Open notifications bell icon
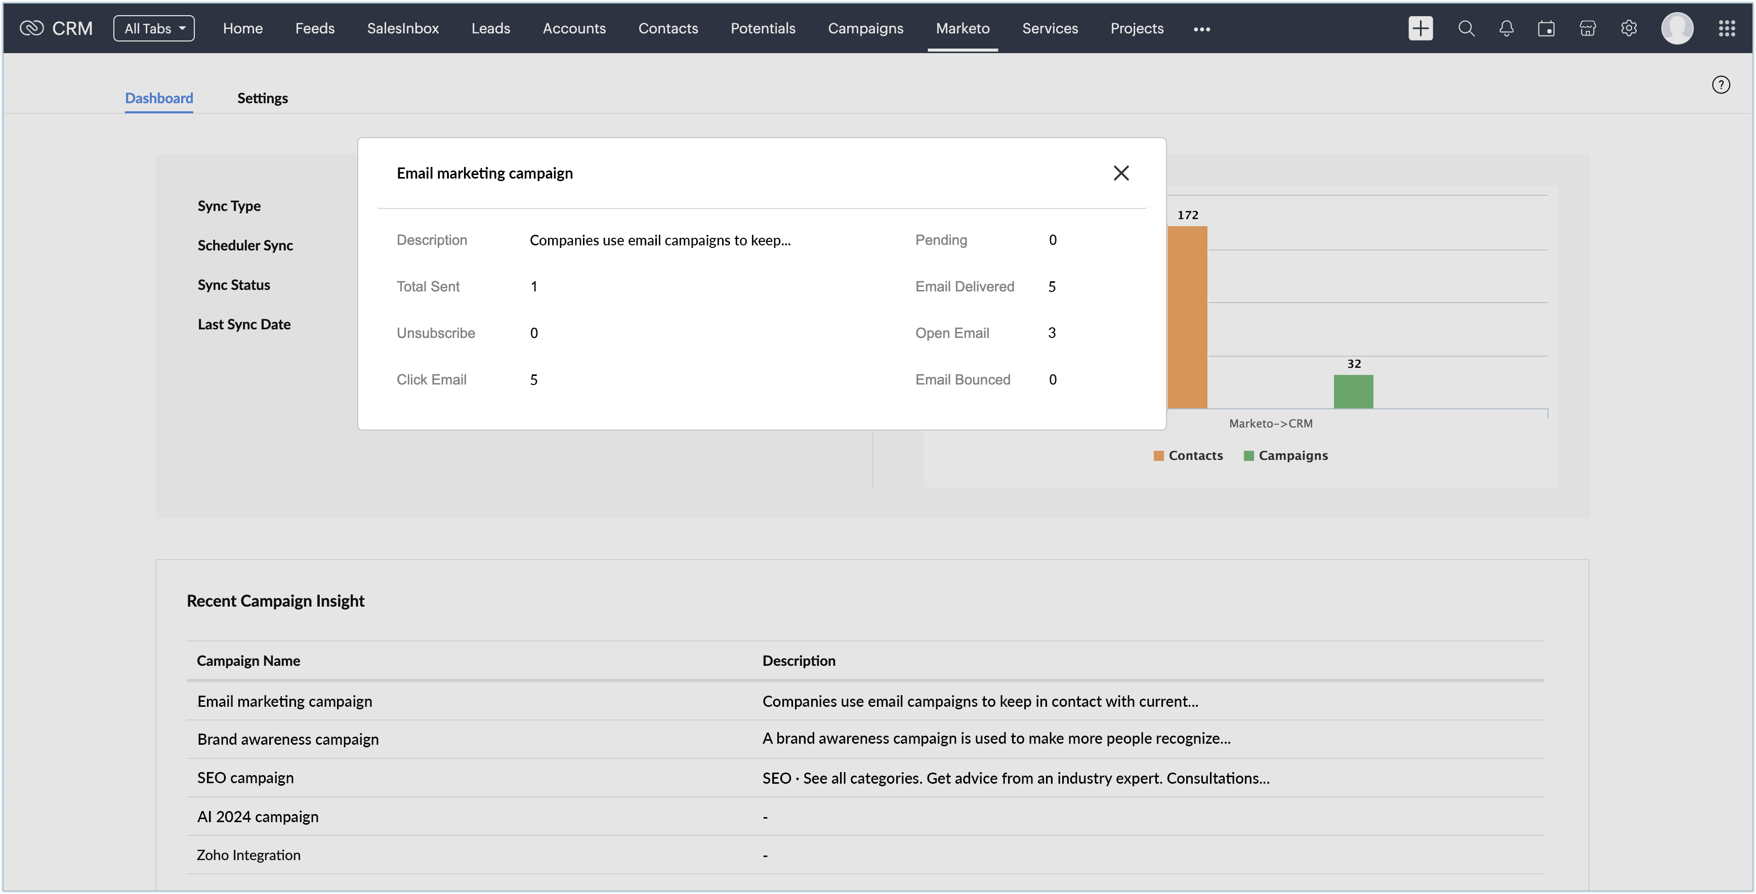Screen dimensions: 1756x894 coord(1506,29)
